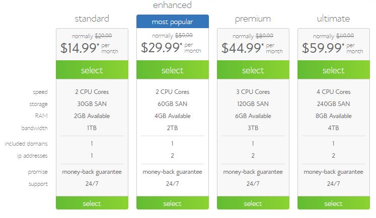
Task: Click the included domains row label
Action: pyautogui.click(x=26, y=144)
